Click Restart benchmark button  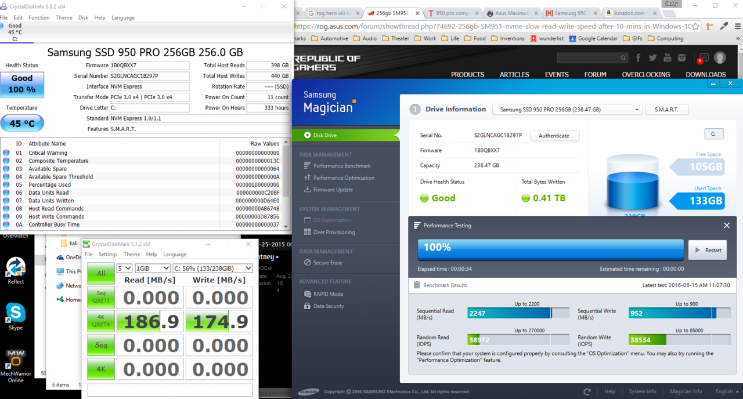point(707,251)
